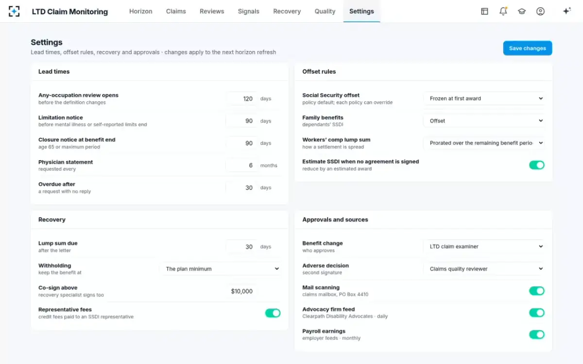Open Social Security offset dropdown
Image resolution: width=583 pixels, height=364 pixels.
(x=484, y=99)
